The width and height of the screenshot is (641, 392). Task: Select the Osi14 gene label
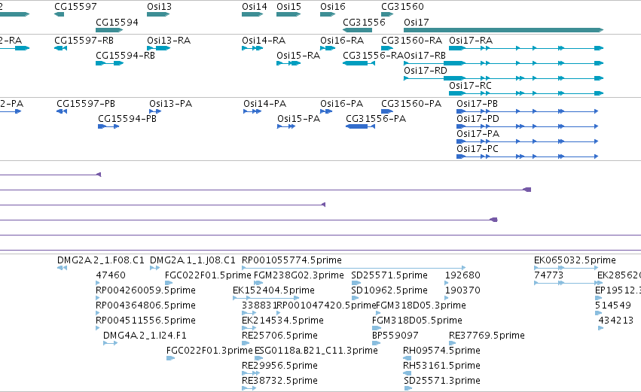point(255,7)
